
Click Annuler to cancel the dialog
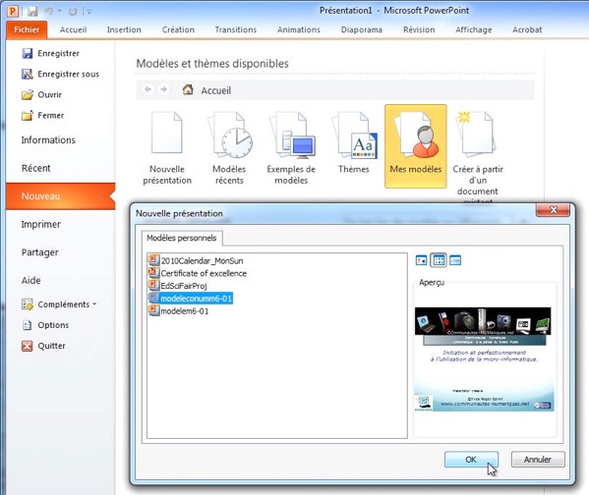pos(538,460)
